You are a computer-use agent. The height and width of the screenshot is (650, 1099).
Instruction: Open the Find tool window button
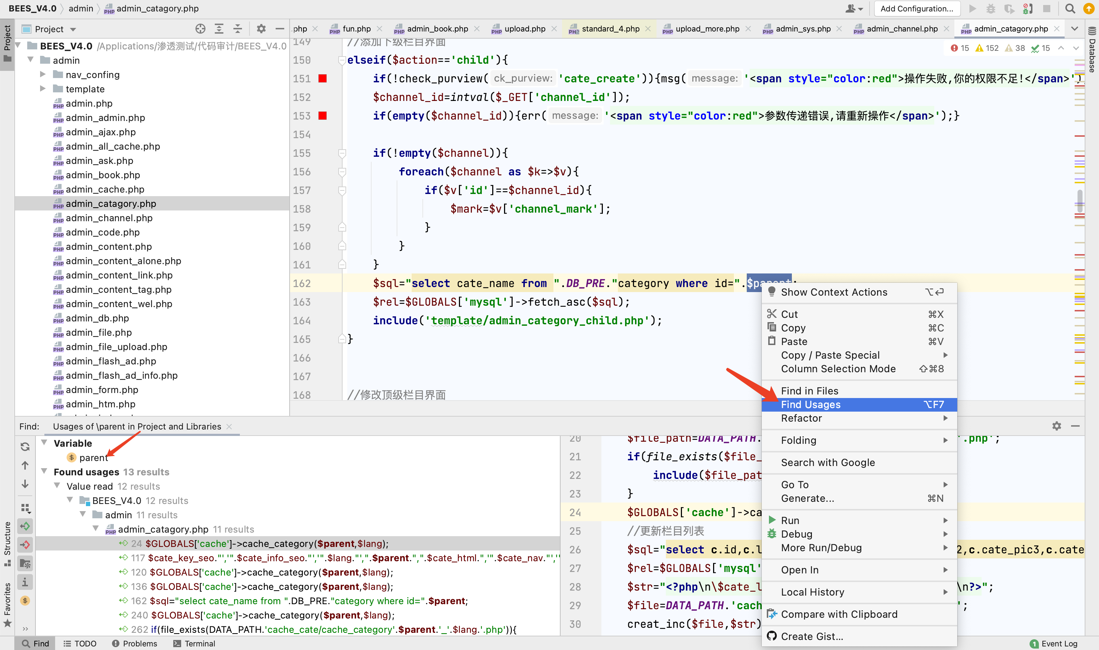pos(36,644)
